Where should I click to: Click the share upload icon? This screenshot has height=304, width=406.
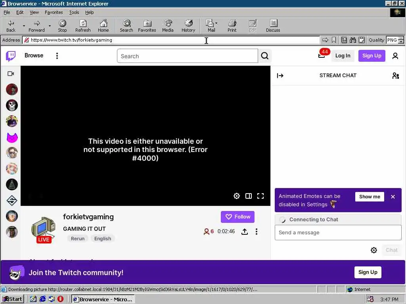point(244,231)
